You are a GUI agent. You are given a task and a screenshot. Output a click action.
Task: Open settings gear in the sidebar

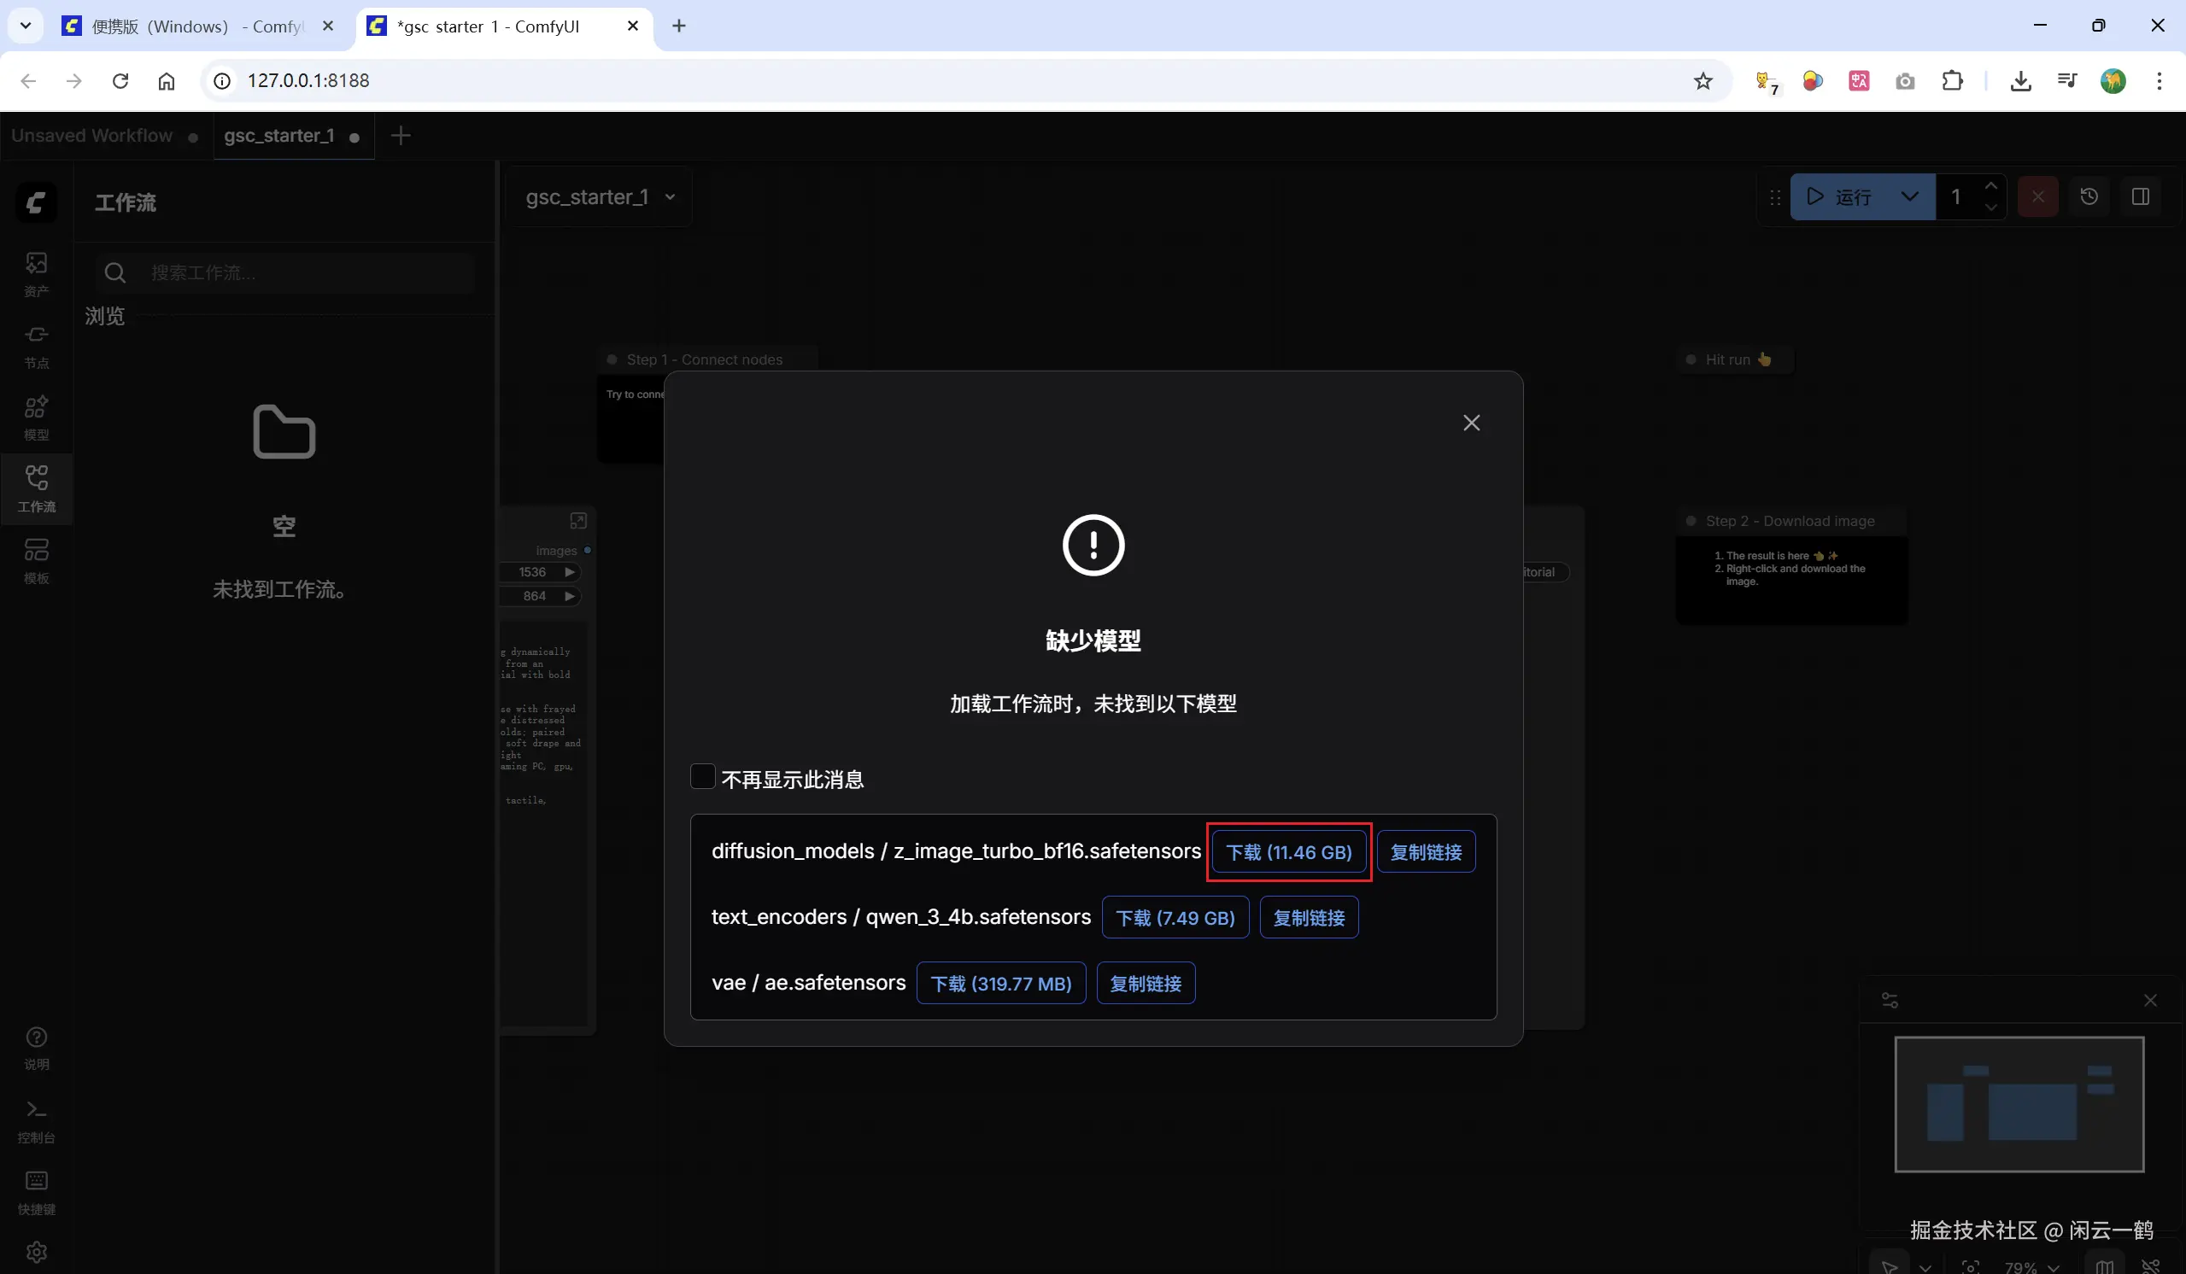pyautogui.click(x=36, y=1252)
